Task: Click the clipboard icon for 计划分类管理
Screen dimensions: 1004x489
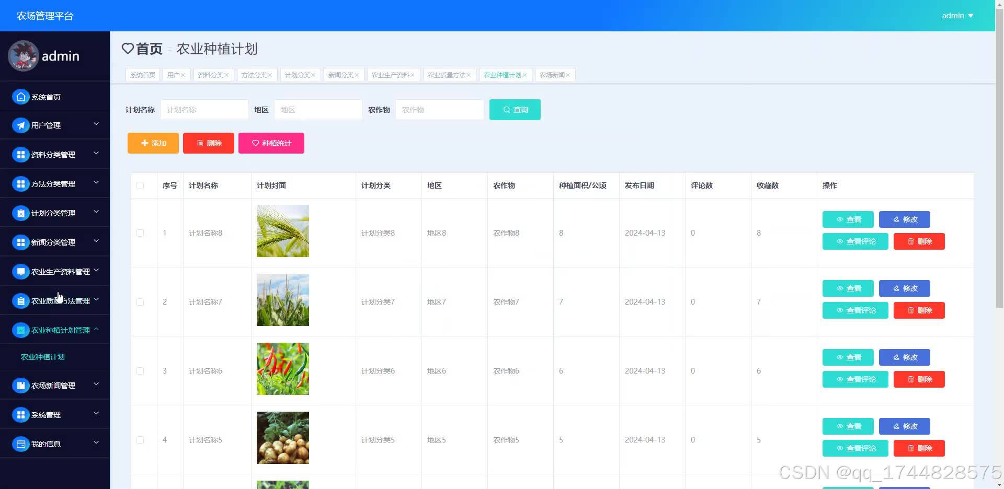Action: point(20,213)
